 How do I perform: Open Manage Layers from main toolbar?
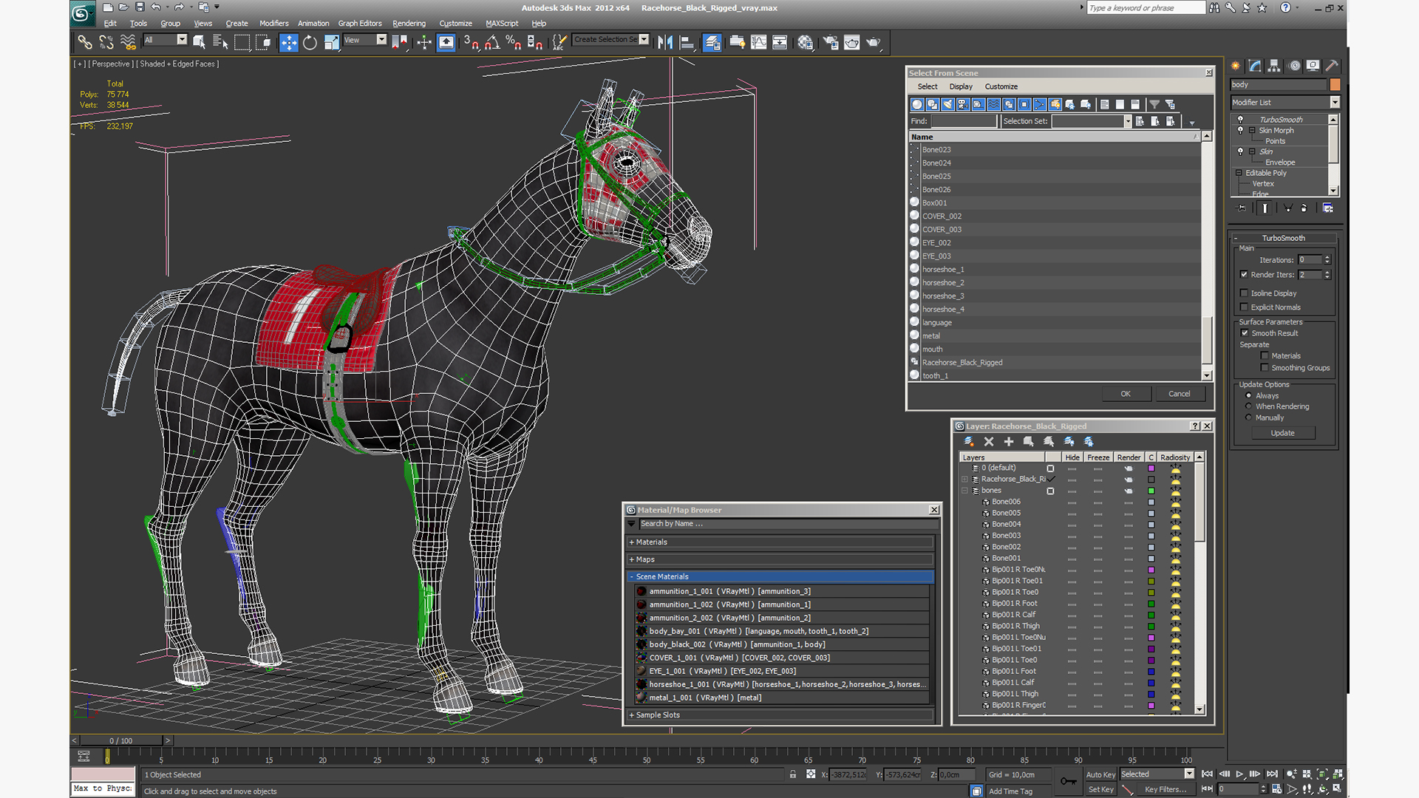coord(712,42)
